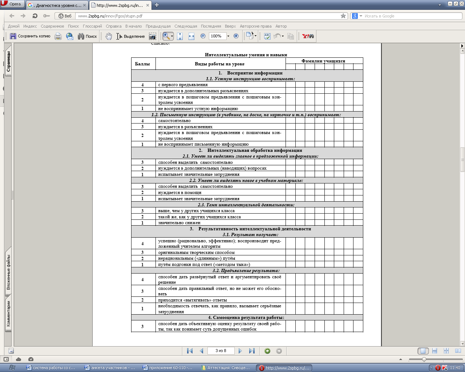Open the Домой menu item
This screenshot has height=372, width=465.
(x=14, y=26)
